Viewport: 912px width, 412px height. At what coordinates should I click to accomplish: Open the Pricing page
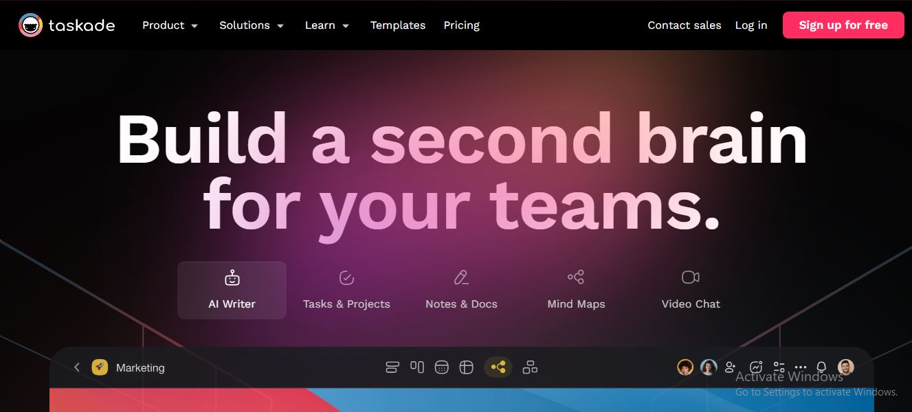pos(462,25)
